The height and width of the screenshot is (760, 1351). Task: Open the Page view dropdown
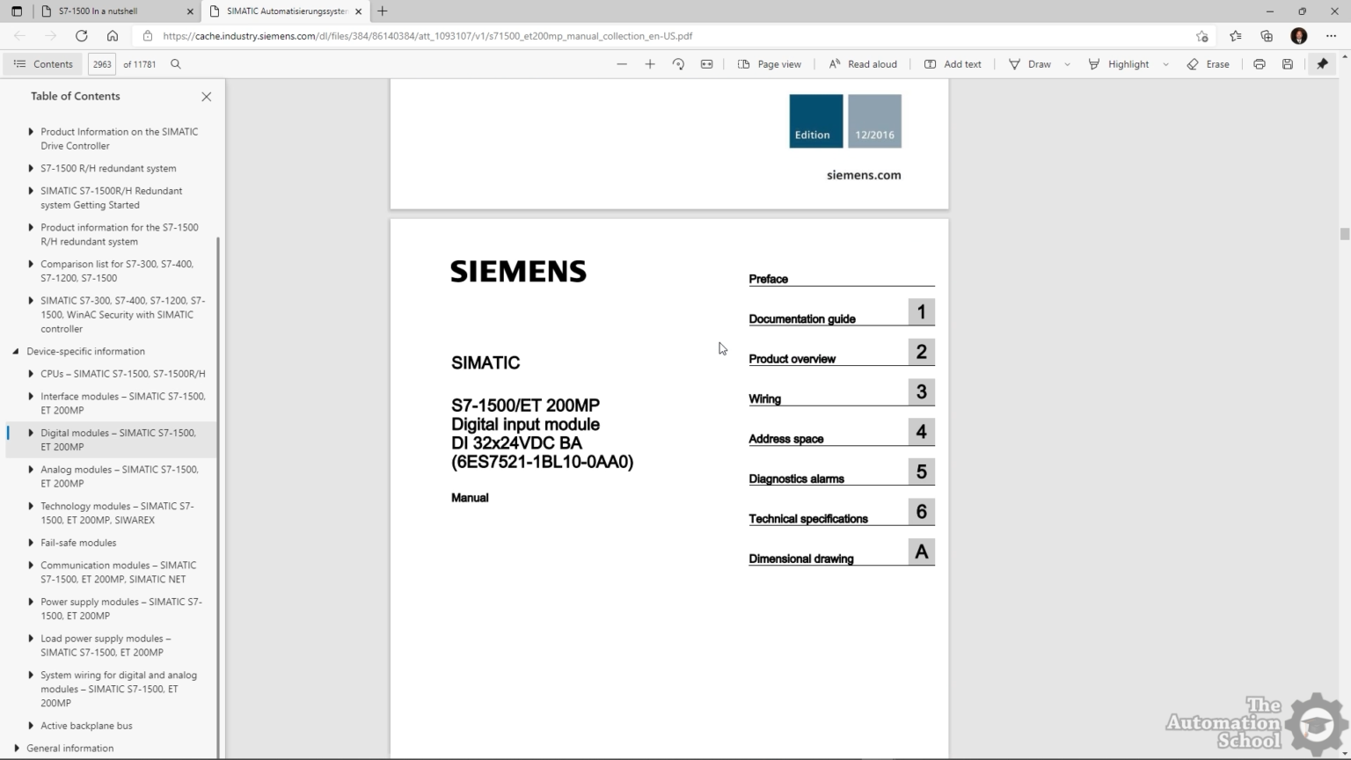770,63
